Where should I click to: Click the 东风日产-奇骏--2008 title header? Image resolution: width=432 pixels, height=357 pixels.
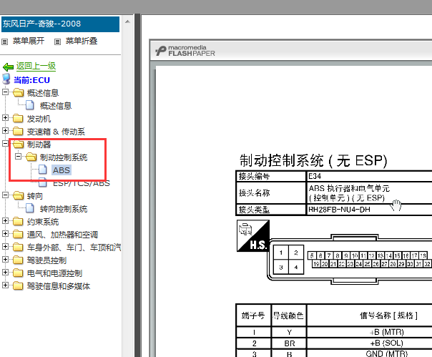(60, 24)
